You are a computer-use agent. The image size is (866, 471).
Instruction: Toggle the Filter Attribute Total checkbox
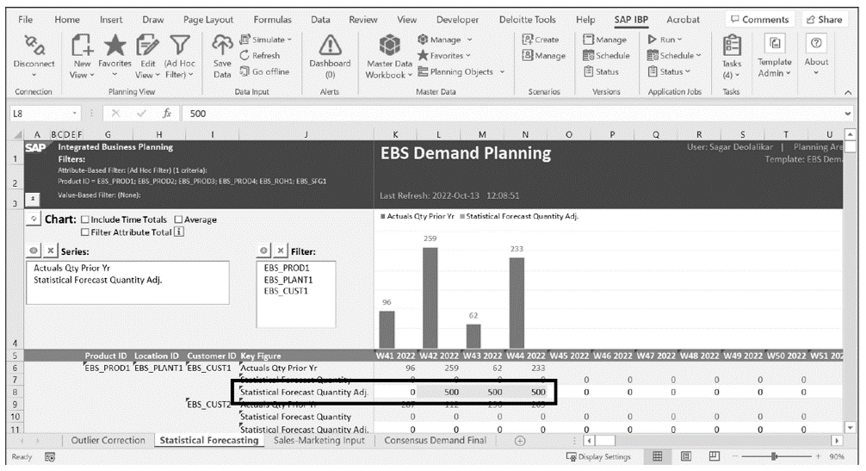tap(85, 232)
